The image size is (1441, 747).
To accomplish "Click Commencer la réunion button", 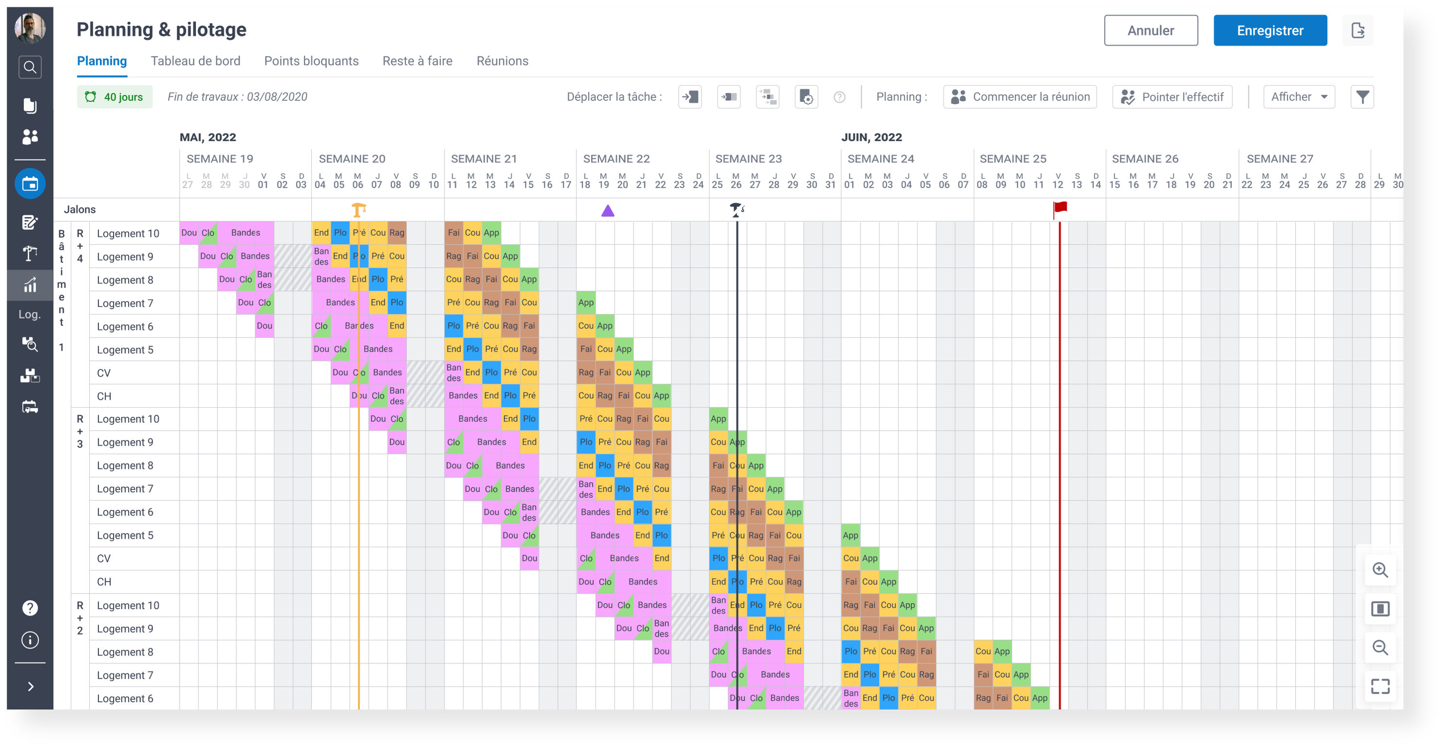I will [x=1020, y=97].
